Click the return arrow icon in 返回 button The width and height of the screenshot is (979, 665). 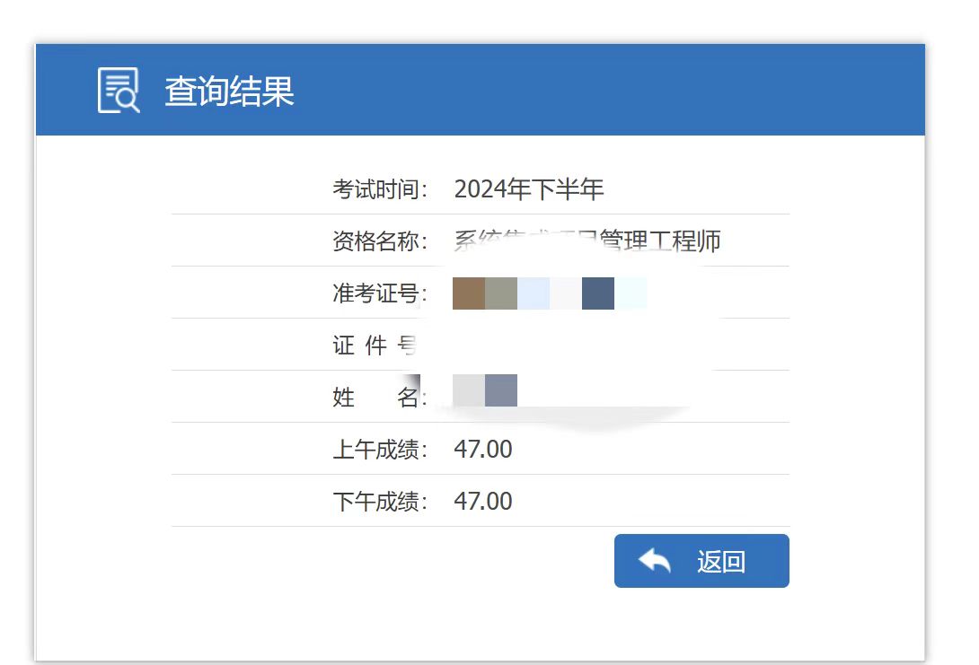(655, 560)
